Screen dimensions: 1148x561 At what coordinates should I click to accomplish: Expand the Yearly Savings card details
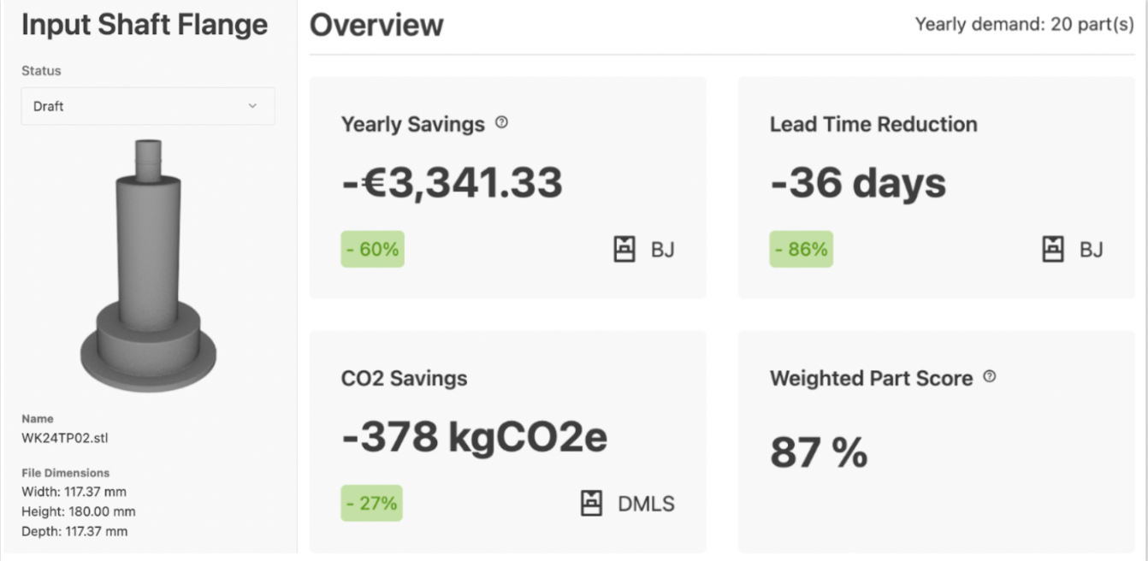tap(508, 184)
